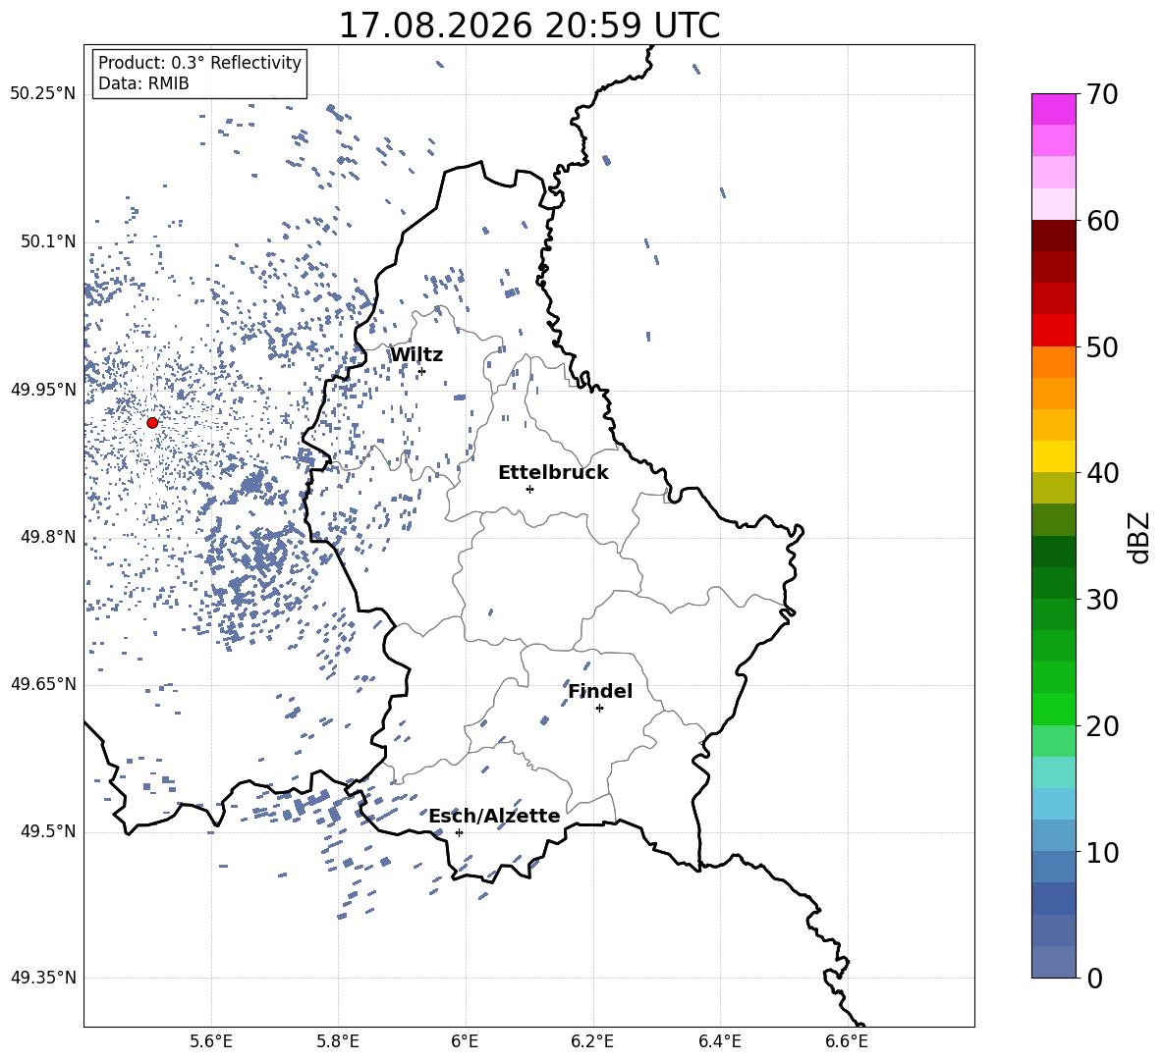Click the 49.65°N latitude label
This screenshot has width=1163, height=1061.
pos(43,684)
